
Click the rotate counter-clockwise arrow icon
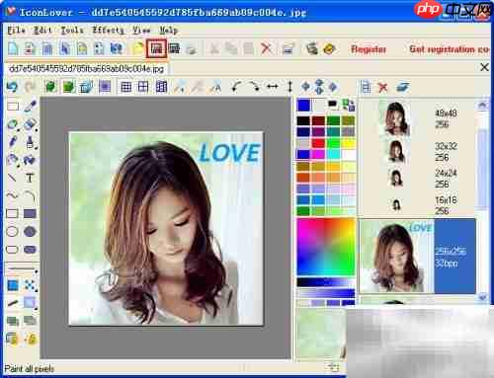(x=236, y=87)
